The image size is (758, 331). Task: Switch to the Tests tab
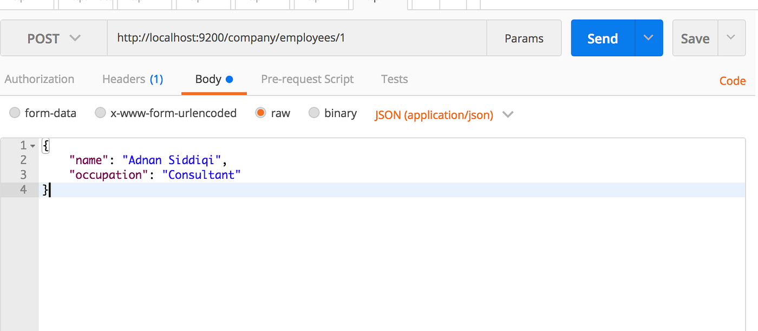pos(394,79)
